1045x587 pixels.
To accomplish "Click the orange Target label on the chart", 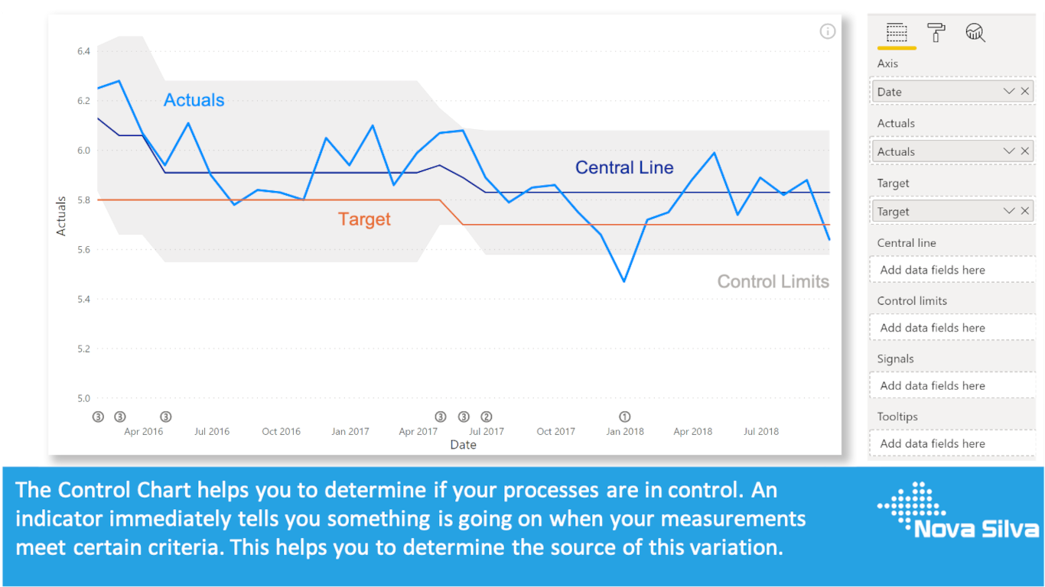I will point(364,219).
